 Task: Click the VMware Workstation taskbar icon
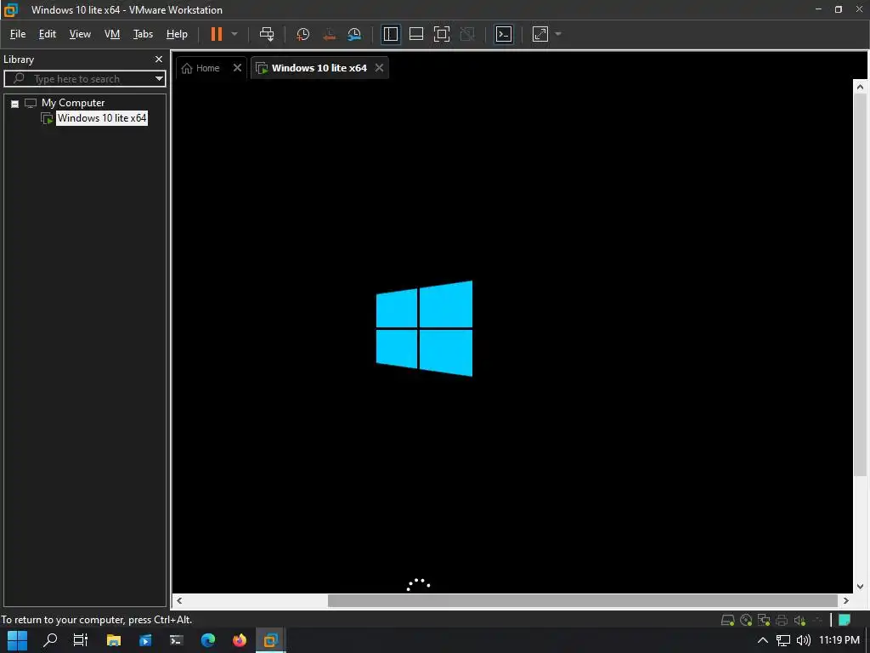point(271,640)
